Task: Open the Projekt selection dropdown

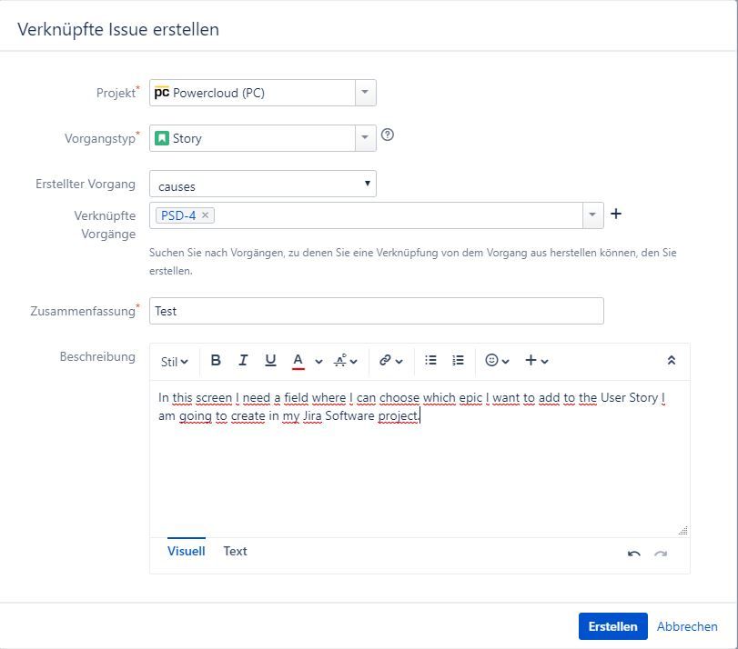Action: (x=364, y=92)
